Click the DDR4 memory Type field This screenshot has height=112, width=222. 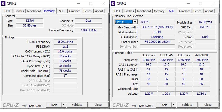pos(30,21)
